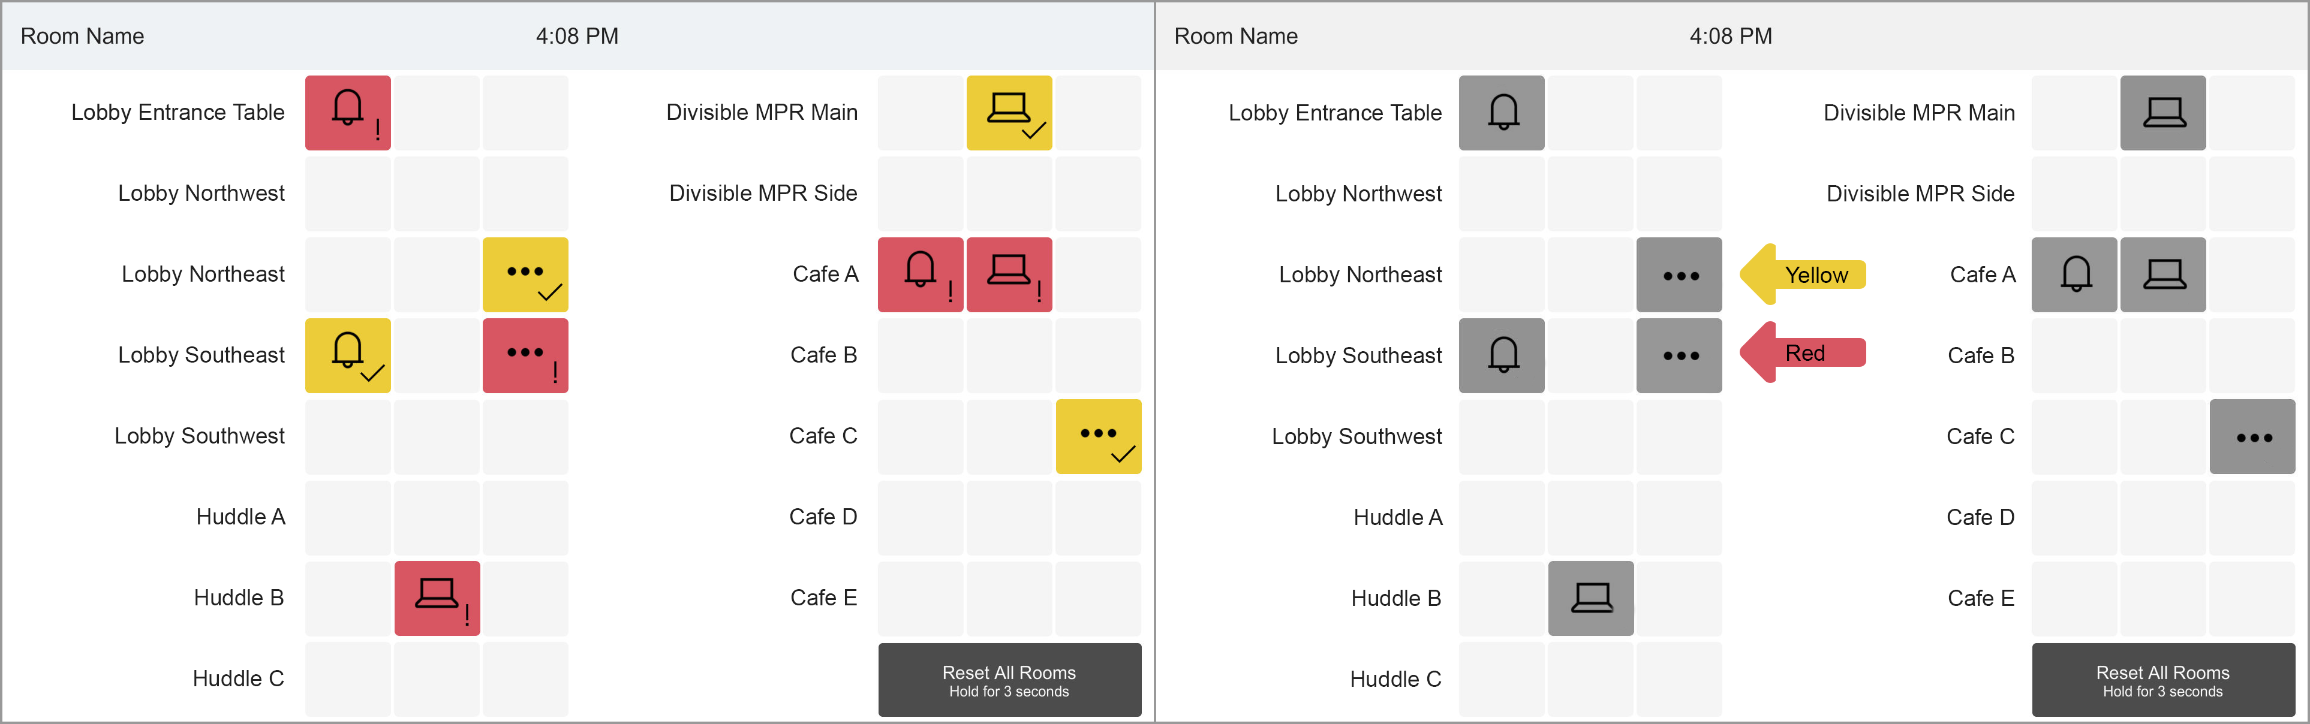Image resolution: width=2310 pixels, height=724 pixels.
Task: Select Lobby Northwest room name in left panel
Action: (x=201, y=194)
